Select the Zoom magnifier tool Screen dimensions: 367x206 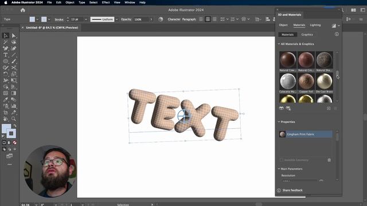(14, 118)
